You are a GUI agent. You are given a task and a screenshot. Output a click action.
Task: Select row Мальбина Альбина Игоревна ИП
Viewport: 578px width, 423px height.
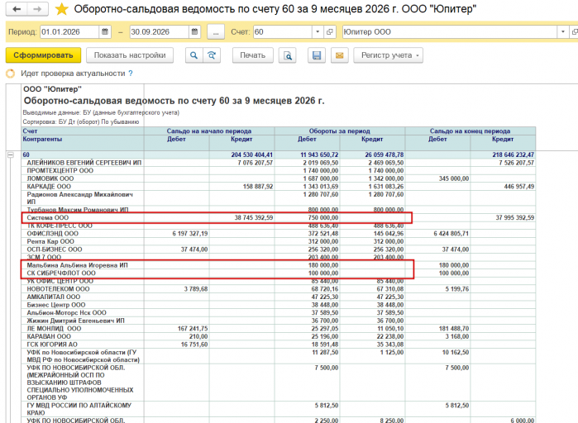[78, 265]
